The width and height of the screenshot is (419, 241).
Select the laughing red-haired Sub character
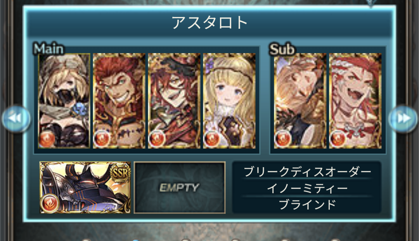(x=355, y=101)
